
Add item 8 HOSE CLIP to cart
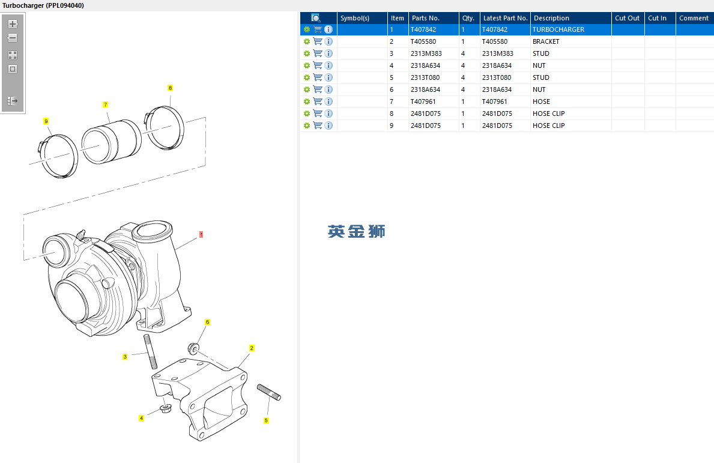(x=318, y=113)
